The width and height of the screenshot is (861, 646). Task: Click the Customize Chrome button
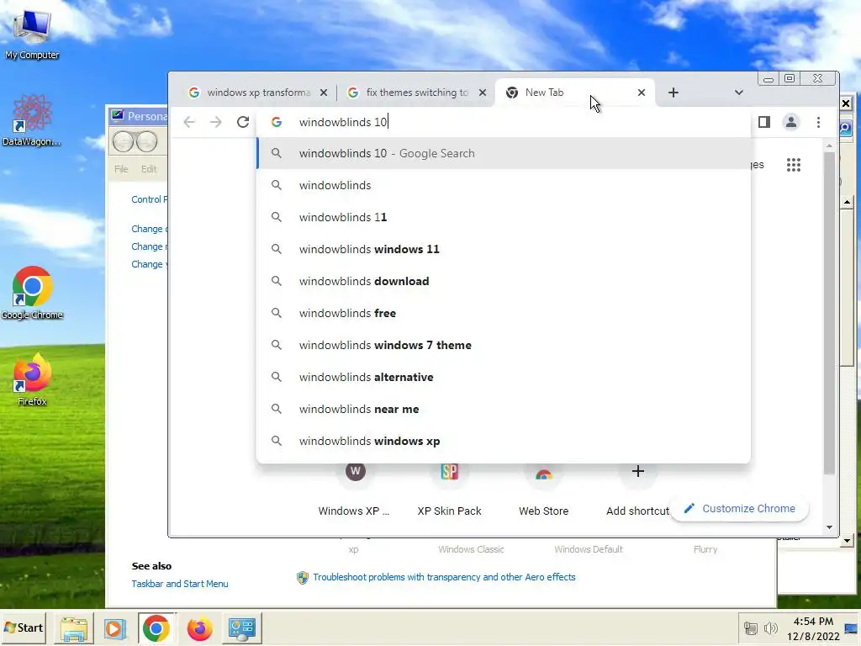(x=740, y=509)
